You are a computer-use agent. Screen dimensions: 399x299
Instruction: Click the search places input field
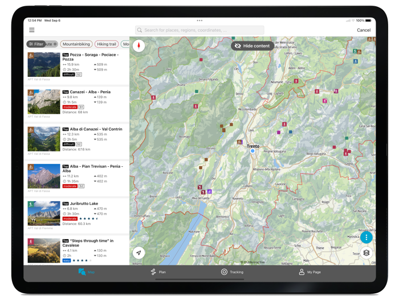coord(199,30)
